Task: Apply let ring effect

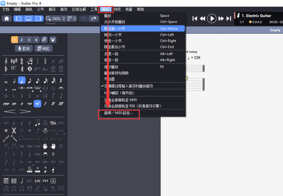Action: point(45,122)
